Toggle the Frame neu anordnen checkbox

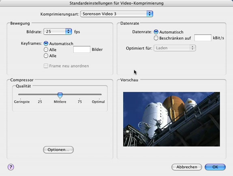pyautogui.click(x=46, y=66)
